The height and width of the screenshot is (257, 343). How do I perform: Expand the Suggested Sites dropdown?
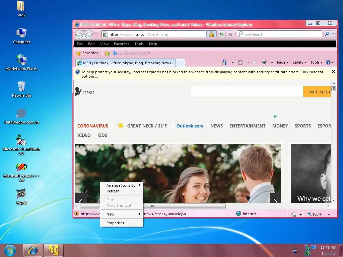[149, 53]
